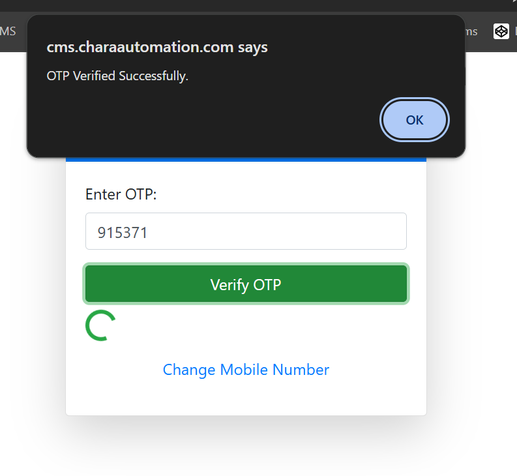Open the bookmark ending in MS at left
Screen dimensions: 517x476
8,31
